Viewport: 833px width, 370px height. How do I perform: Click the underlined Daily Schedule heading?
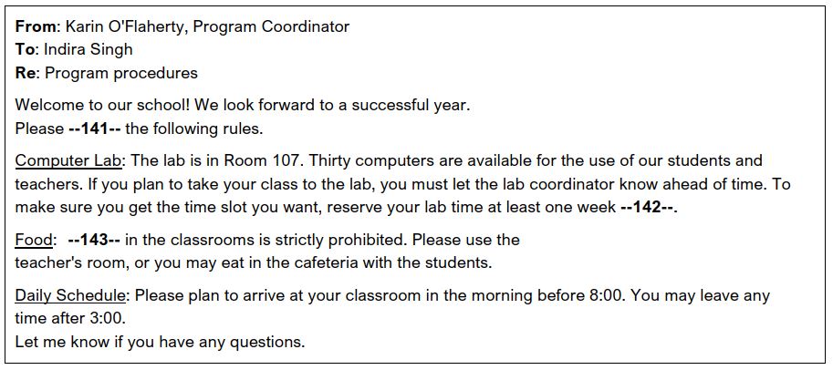70,295
